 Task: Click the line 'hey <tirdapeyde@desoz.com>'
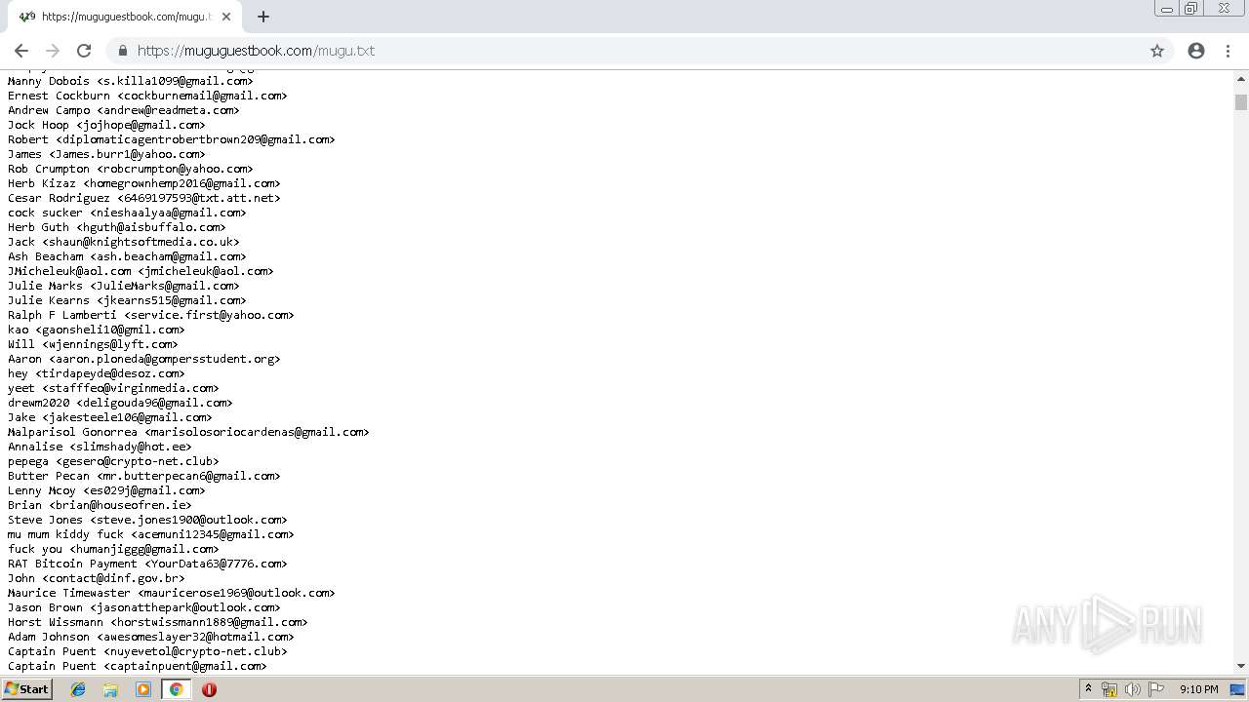click(96, 373)
